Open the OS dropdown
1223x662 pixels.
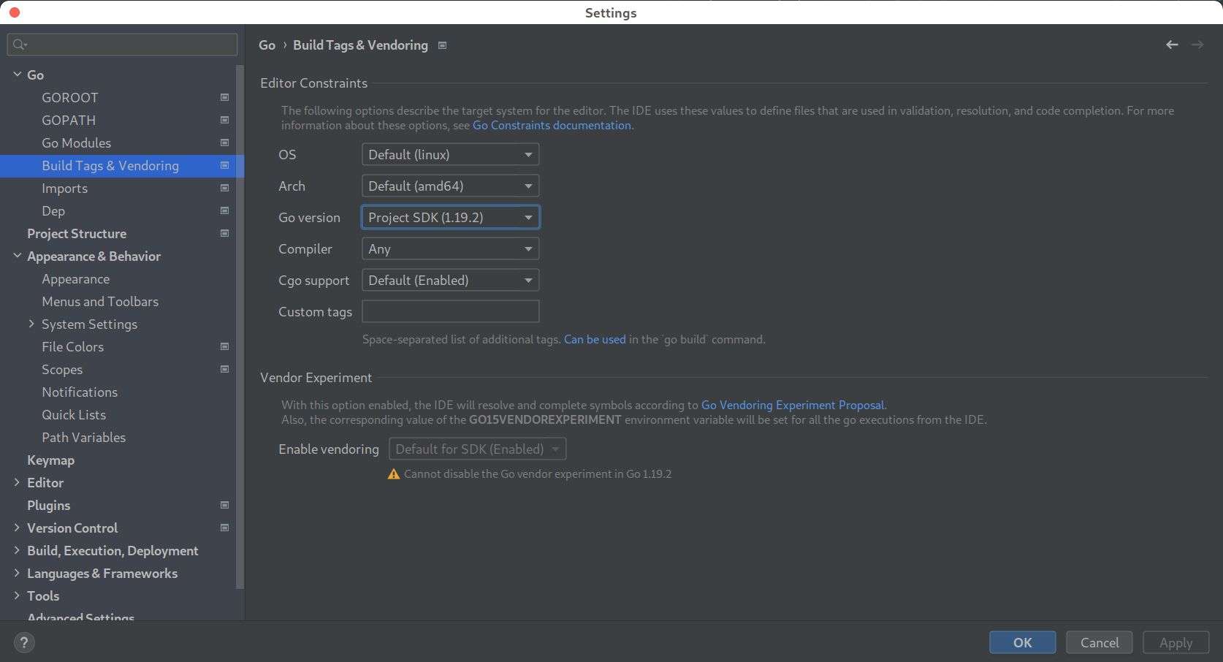pyautogui.click(x=527, y=154)
